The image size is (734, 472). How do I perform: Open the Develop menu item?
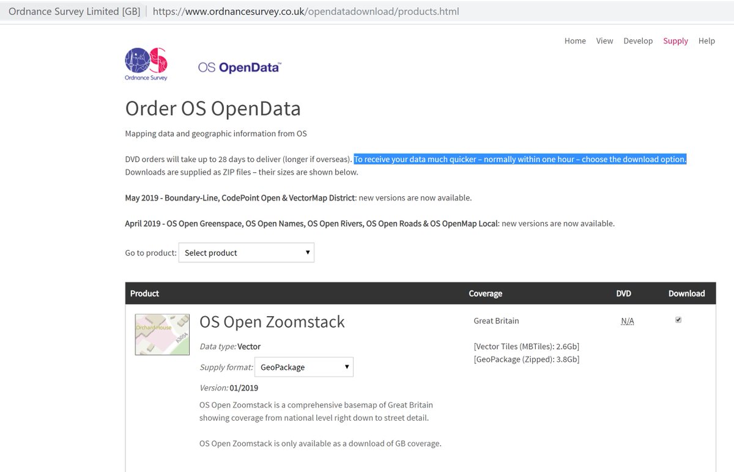[x=638, y=41]
